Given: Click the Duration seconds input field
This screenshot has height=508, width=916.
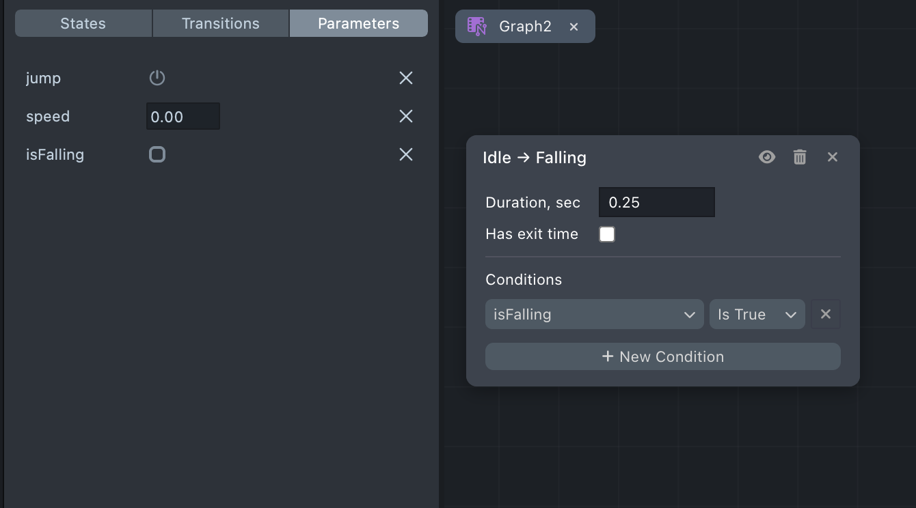Looking at the screenshot, I should tap(656, 202).
